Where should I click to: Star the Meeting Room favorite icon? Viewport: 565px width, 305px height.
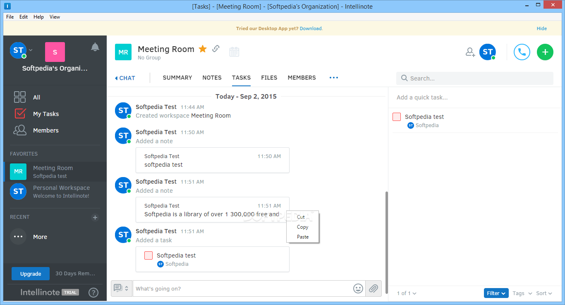click(x=203, y=49)
